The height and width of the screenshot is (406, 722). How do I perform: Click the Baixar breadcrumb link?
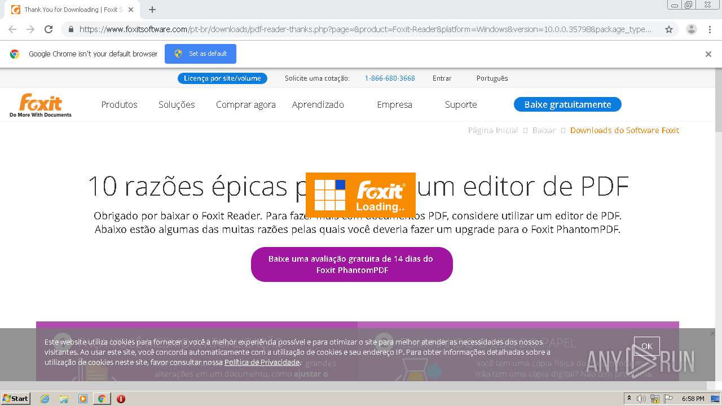[544, 130]
